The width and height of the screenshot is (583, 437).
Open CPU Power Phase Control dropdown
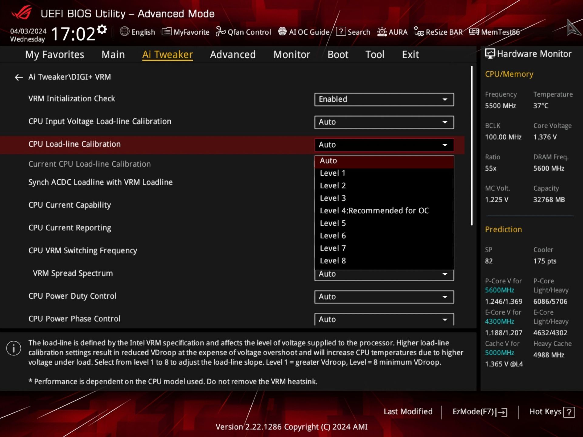click(384, 320)
